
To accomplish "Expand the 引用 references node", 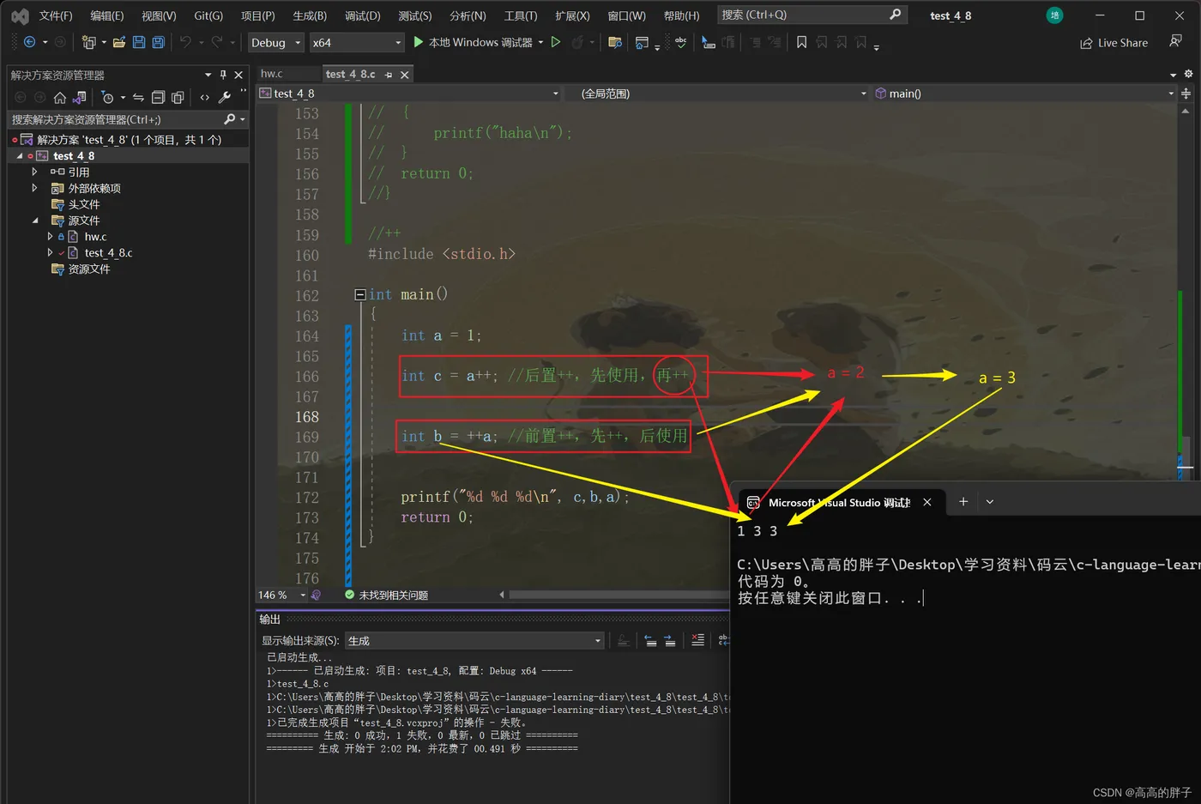I will (34, 172).
